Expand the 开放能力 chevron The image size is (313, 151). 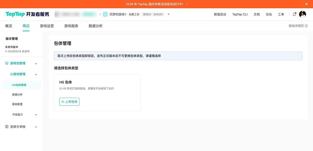(36, 115)
